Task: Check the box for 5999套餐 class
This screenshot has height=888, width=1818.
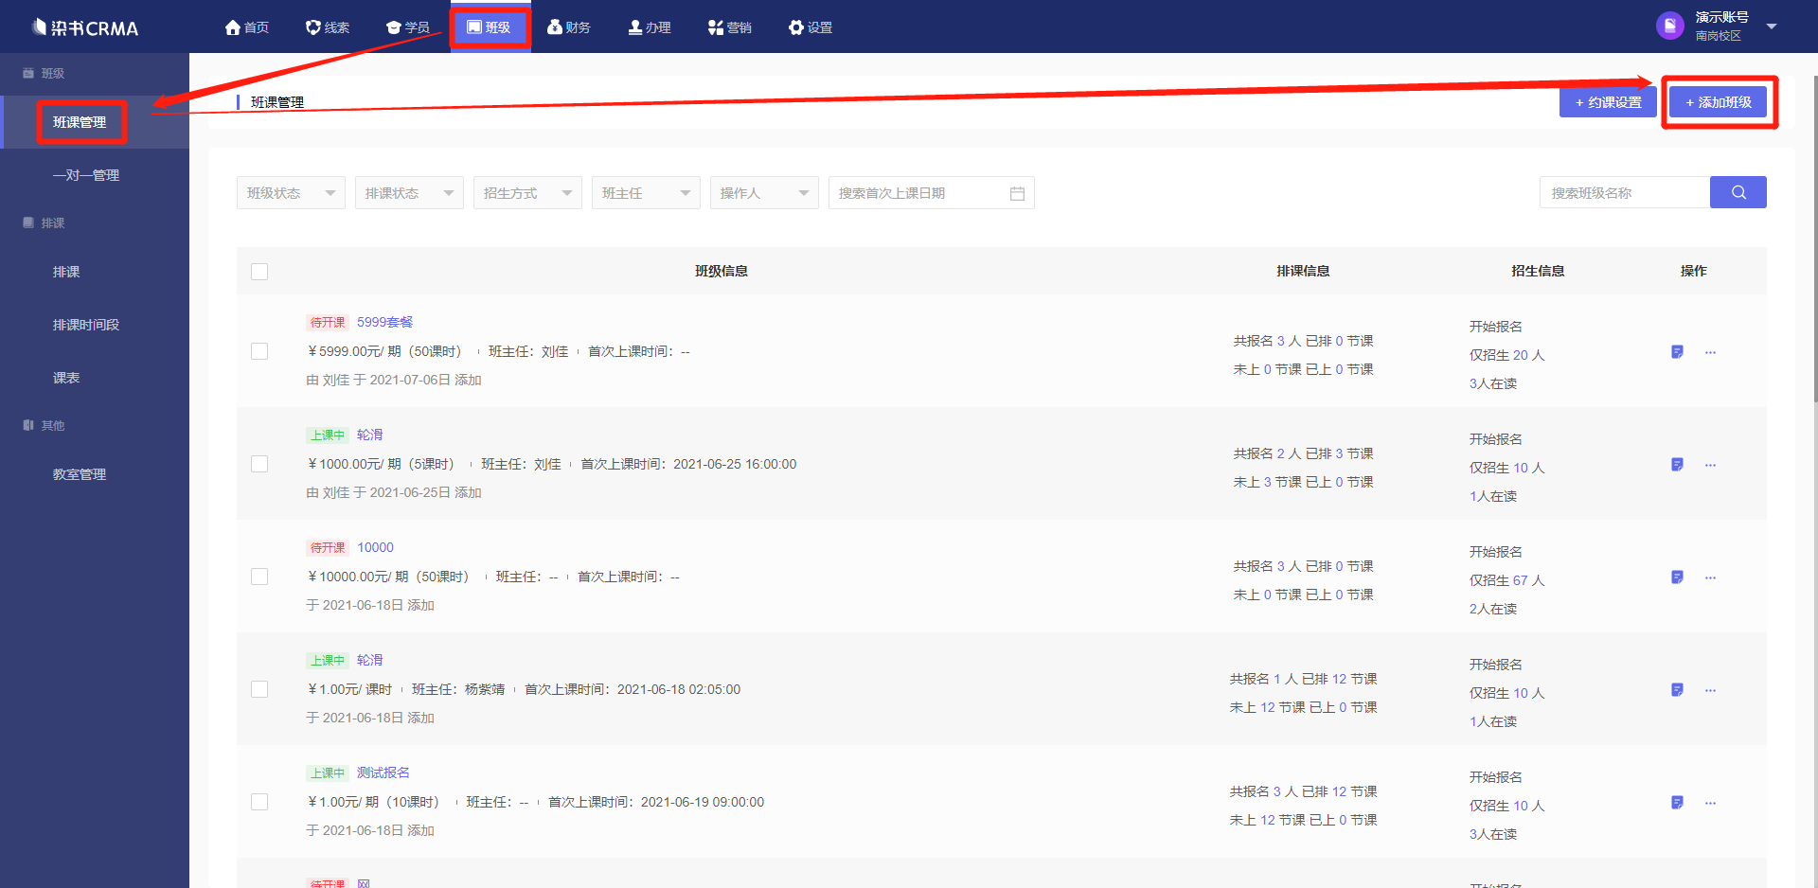Action: point(259,351)
